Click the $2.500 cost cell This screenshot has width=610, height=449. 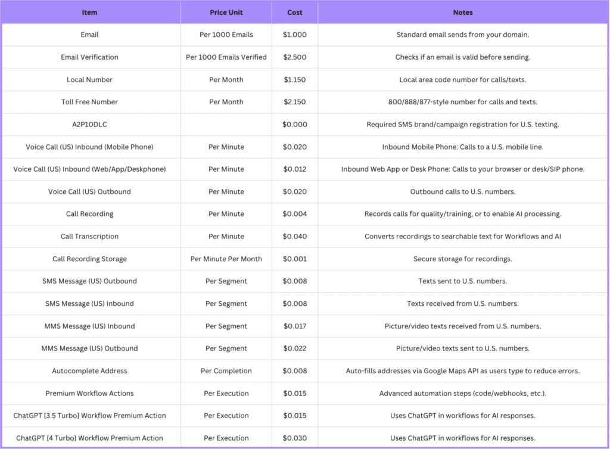pyautogui.click(x=294, y=57)
